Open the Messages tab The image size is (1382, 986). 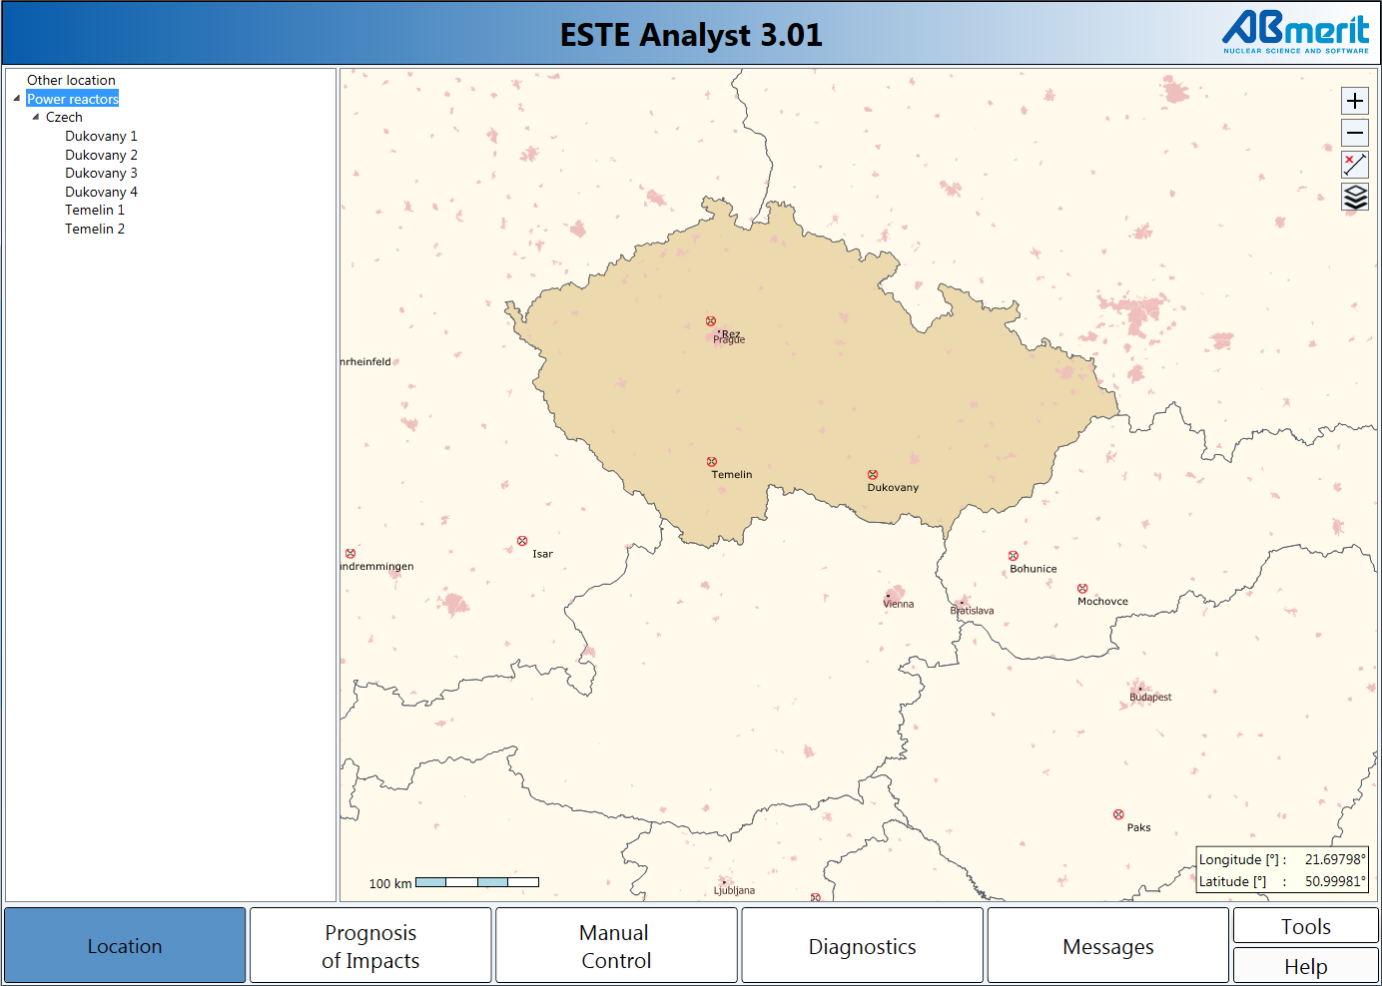pyautogui.click(x=1108, y=945)
